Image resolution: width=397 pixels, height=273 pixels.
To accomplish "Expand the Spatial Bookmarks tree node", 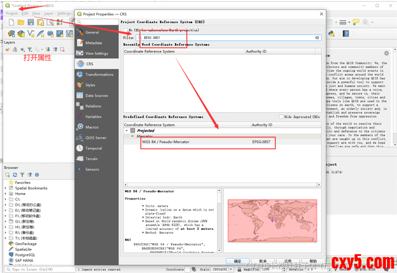I will [6, 188].
